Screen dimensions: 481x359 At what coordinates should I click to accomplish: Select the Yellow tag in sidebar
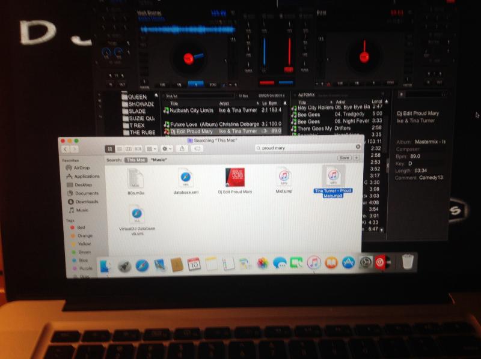pyautogui.click(x=81, y=244)
